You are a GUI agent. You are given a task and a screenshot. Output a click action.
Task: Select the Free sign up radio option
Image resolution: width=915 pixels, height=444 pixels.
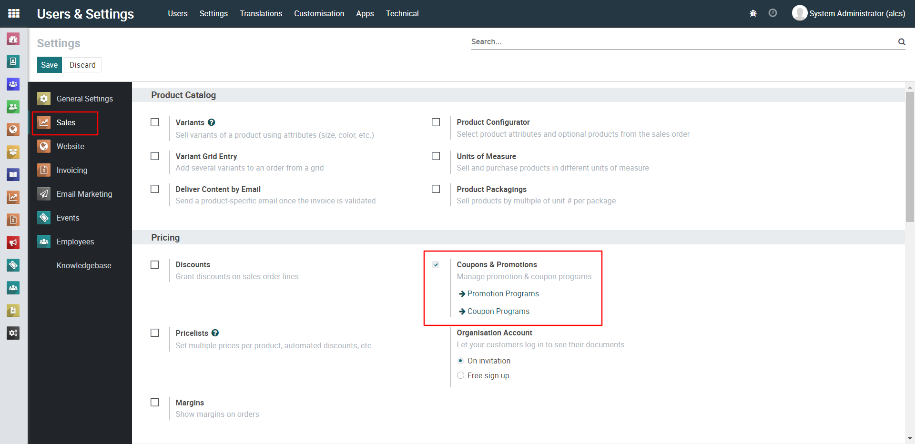coord(460,375)
